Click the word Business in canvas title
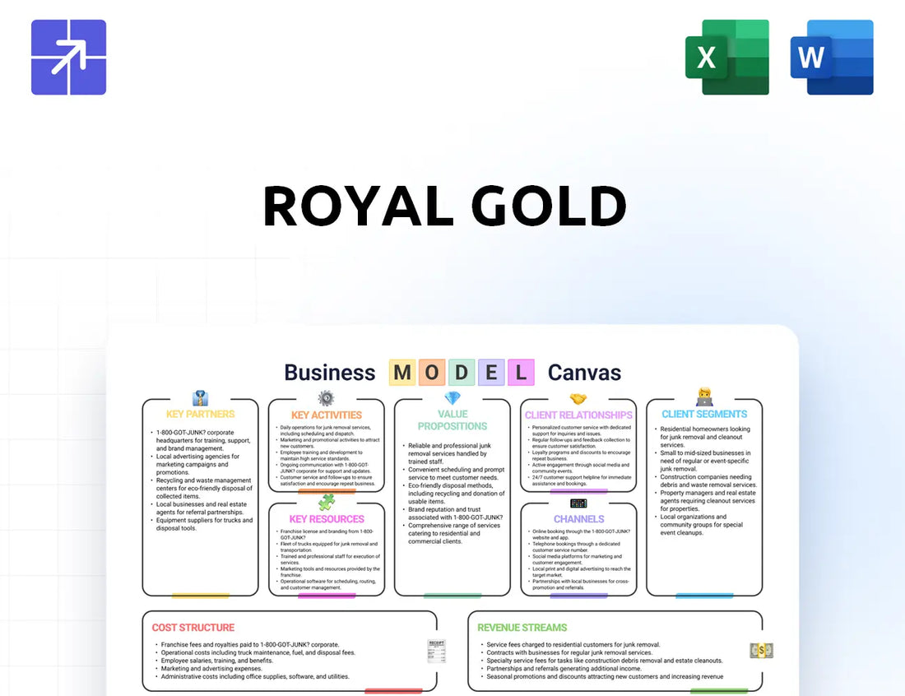The height and width of the screenshot is (696, 905). click(x=330, y=373)
